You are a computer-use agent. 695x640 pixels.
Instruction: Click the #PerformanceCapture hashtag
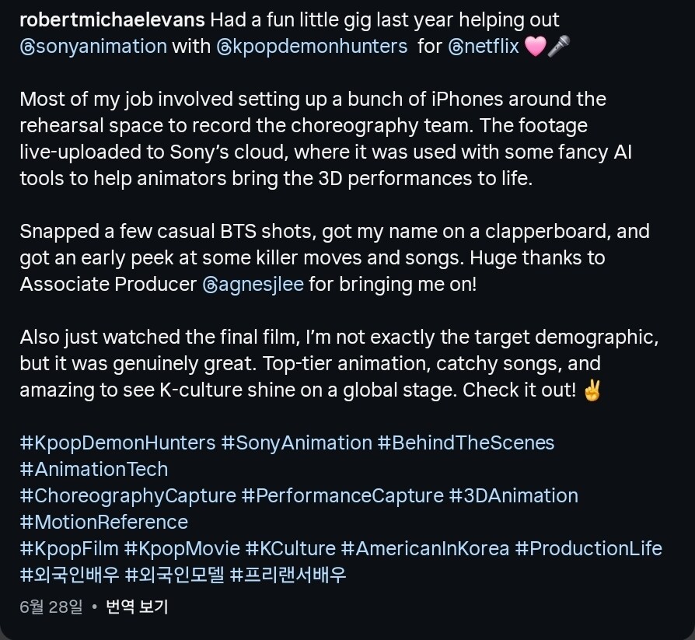(343, 496)
